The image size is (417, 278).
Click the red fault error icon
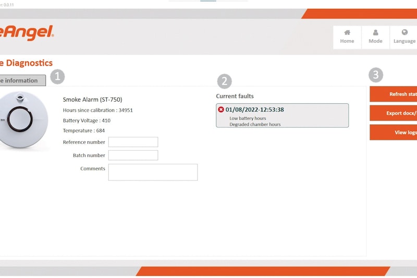click(221, 110)
